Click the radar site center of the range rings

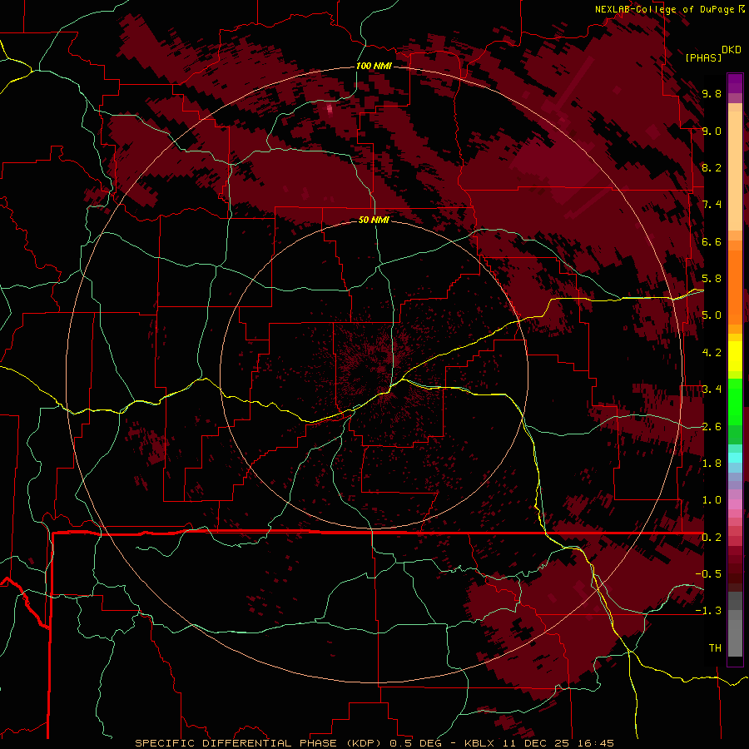click(x=374, y=375)
